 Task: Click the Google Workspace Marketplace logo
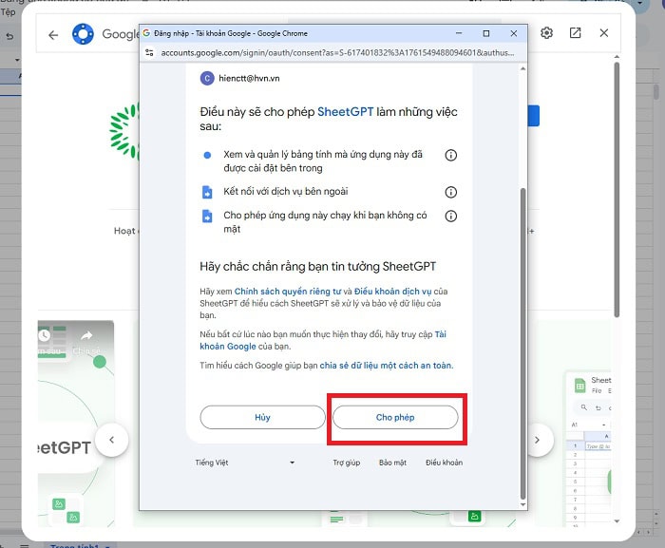pos(83,34)
